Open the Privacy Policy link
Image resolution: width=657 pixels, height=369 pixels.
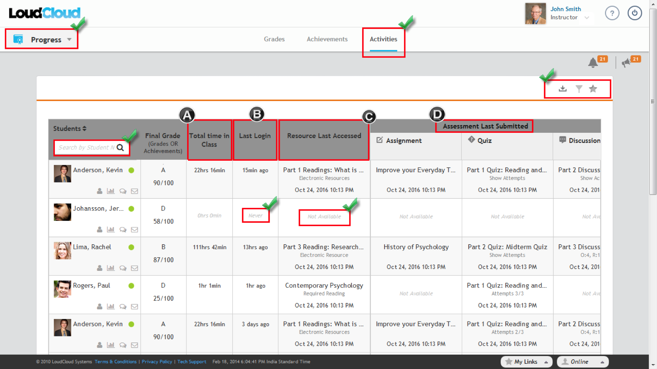pos(157,362)
